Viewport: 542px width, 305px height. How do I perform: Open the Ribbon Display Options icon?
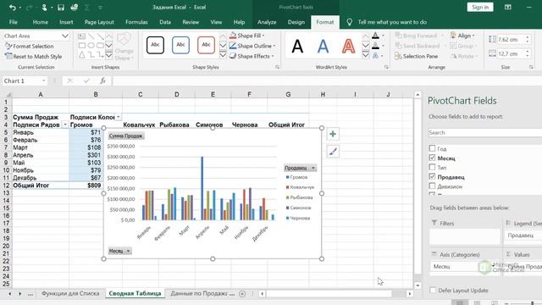point(508,8)
